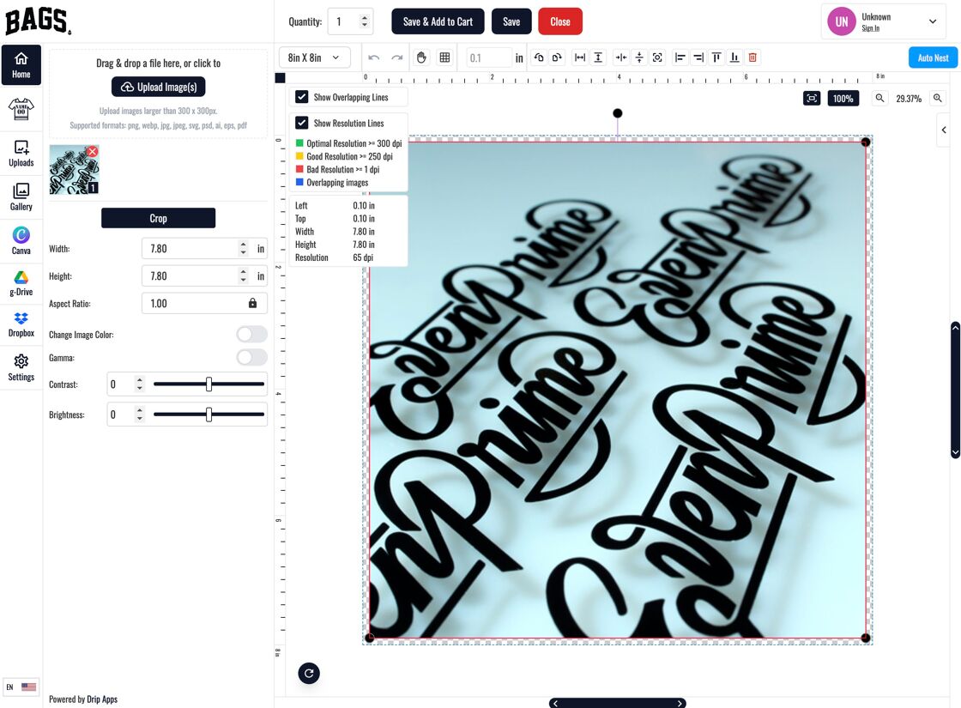961x708 pixels.
Task: Toggle the grid view icon
Action: pyautogui.click(x=445, y=57)
